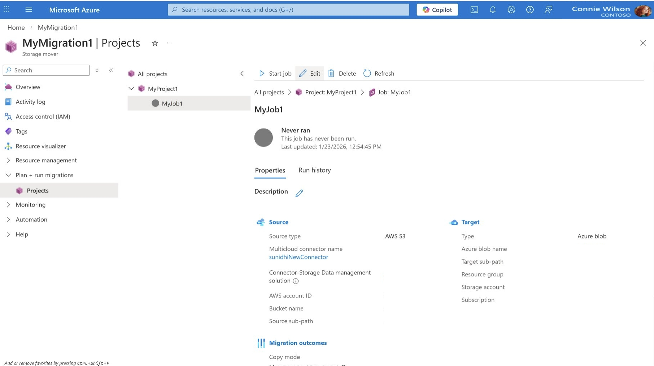The width and height of the screenshot is (654, 366).
Task: Go to All projects breadcrumb
Action: coord(269,92)
